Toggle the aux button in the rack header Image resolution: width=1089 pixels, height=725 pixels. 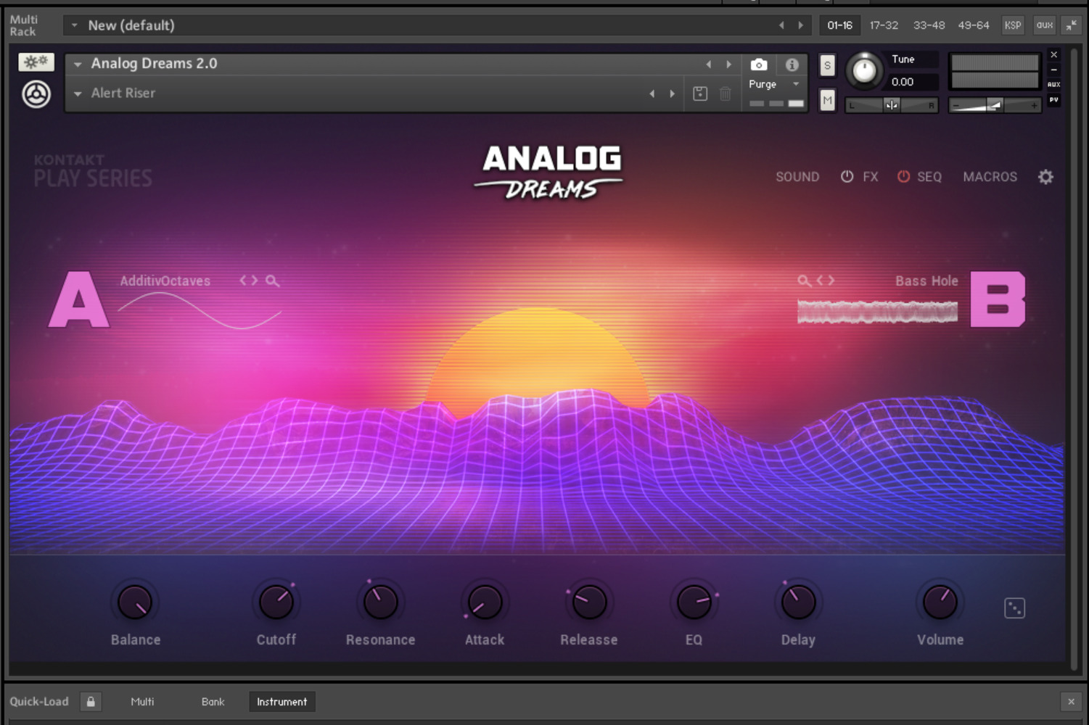pyautogui.click(x=1045, y=25)
